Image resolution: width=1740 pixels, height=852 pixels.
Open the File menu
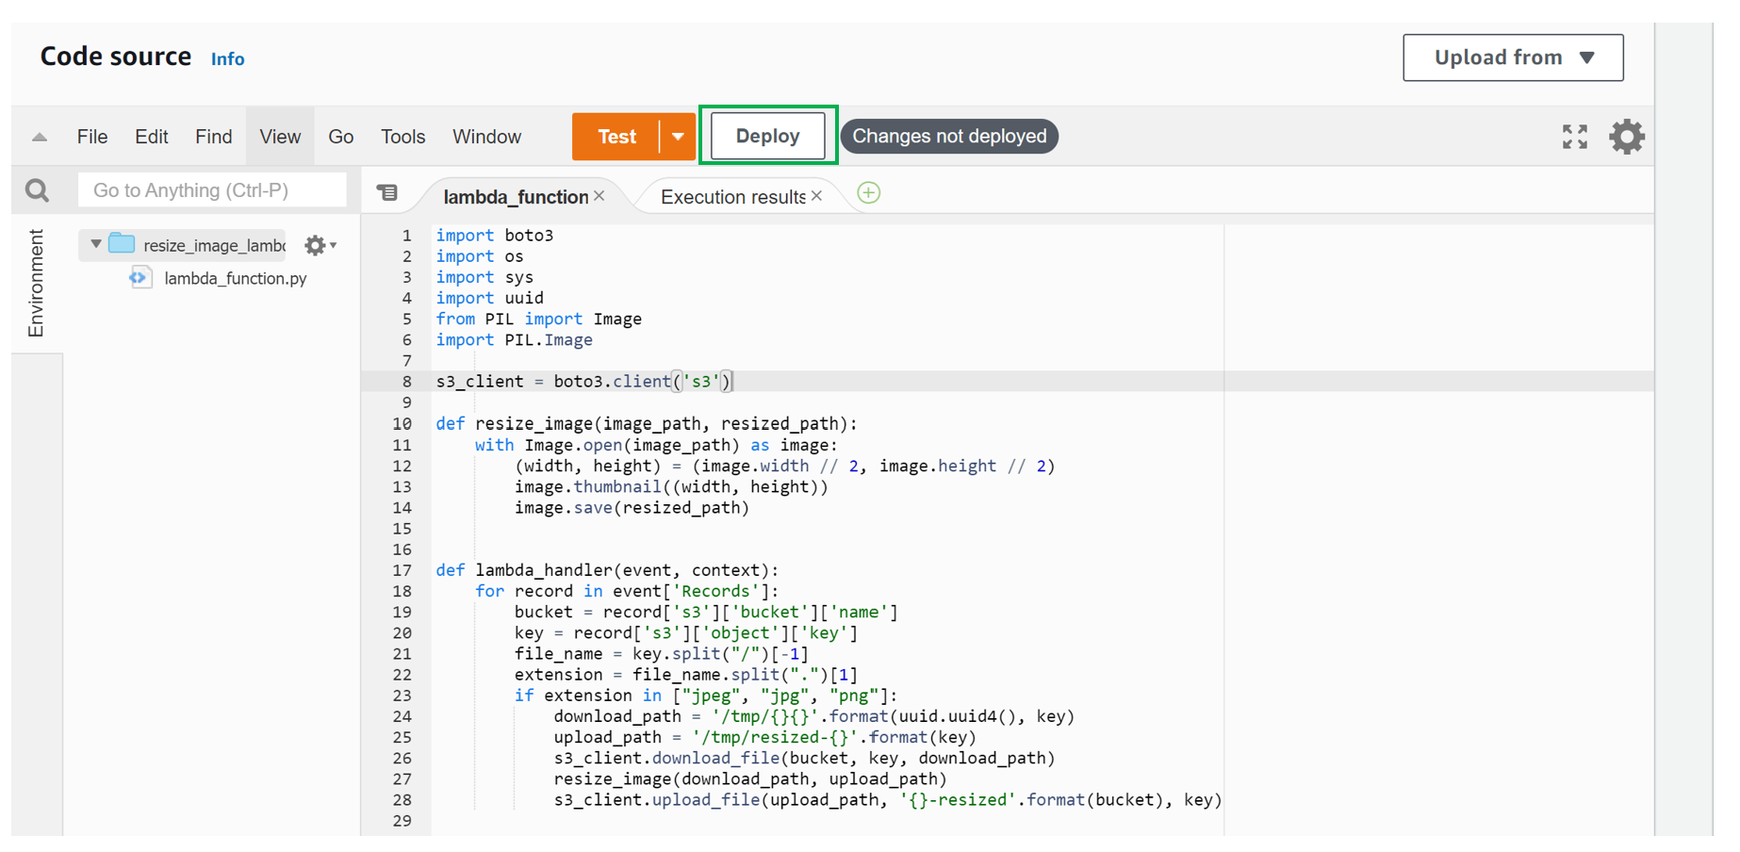point(92,137)
